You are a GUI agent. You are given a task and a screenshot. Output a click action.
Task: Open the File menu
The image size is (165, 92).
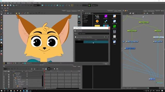tap(2, 3)
